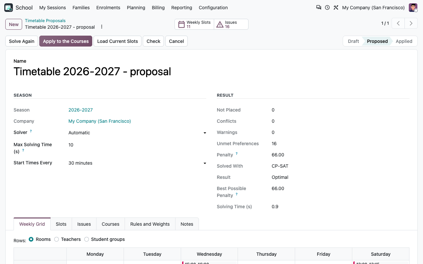Viewport: 423px width, 264px height.
Task: Switch to the Courses tab
Action: (110, 224)
